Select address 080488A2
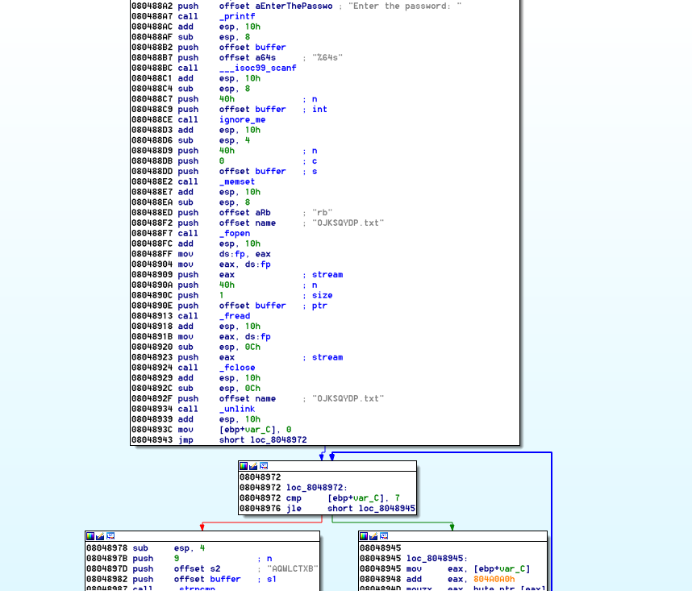This screenshot has width=692, height=591. pyautogui.click(x=152, y=6)
